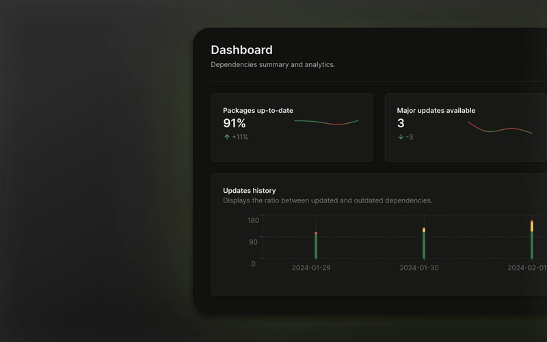The width and height of the screenshot is (547, 342).
Task: Click the 90 y-axis label
Action: pyautogui.click(x=253, y=242)
